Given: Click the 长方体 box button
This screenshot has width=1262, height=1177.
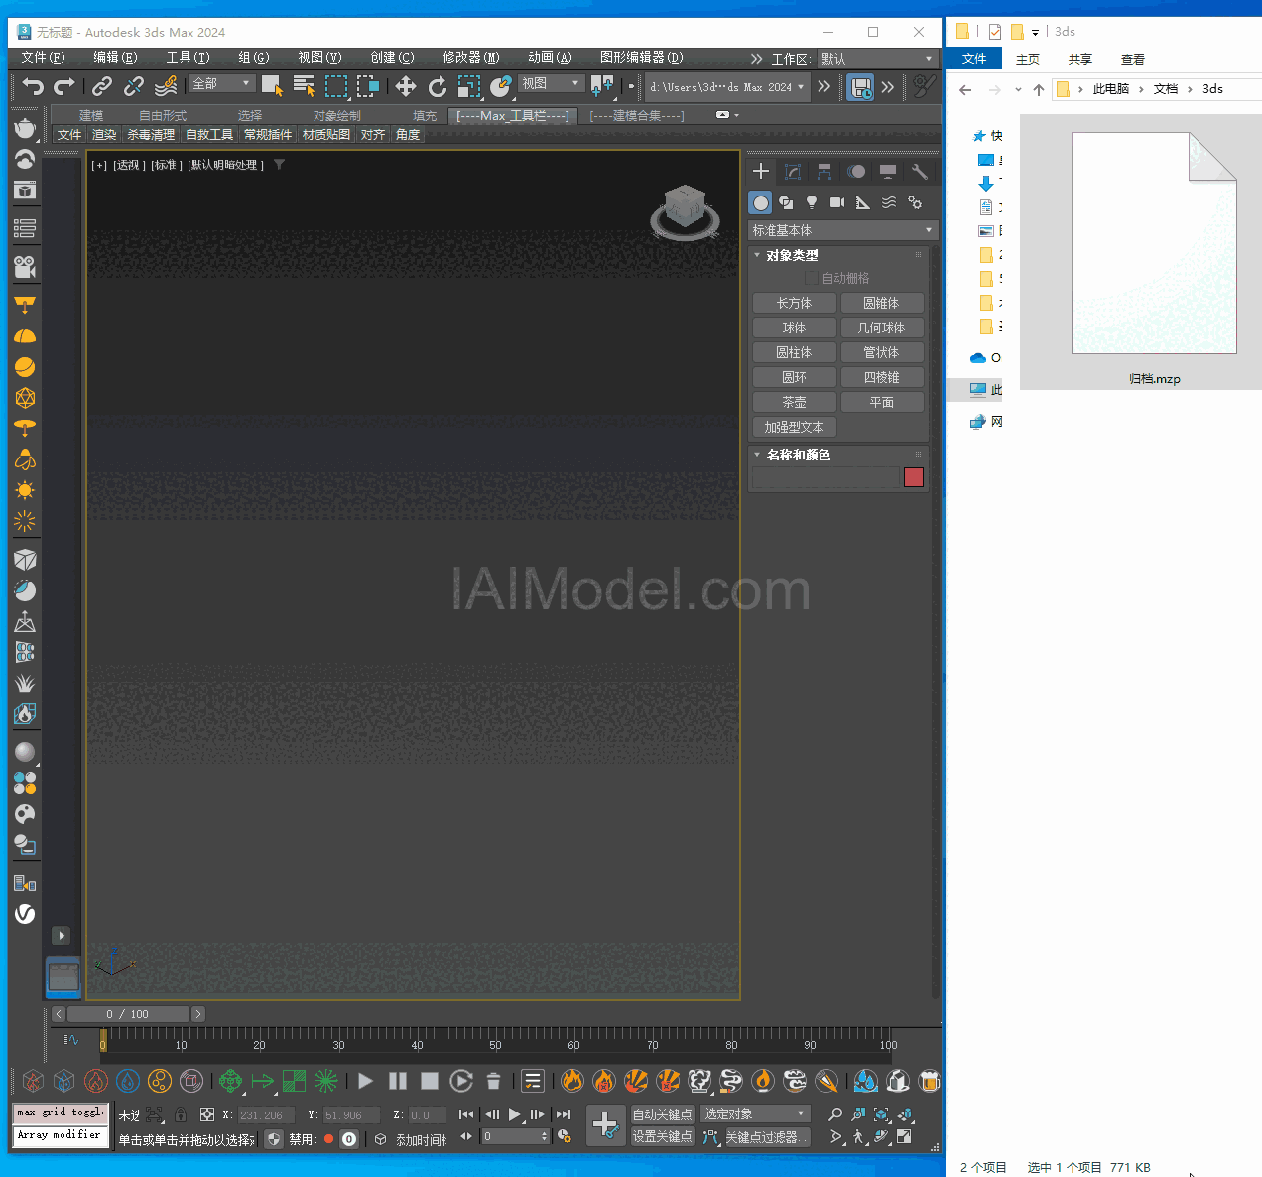Looking at the screenshot, I should (x=794, y=303).
